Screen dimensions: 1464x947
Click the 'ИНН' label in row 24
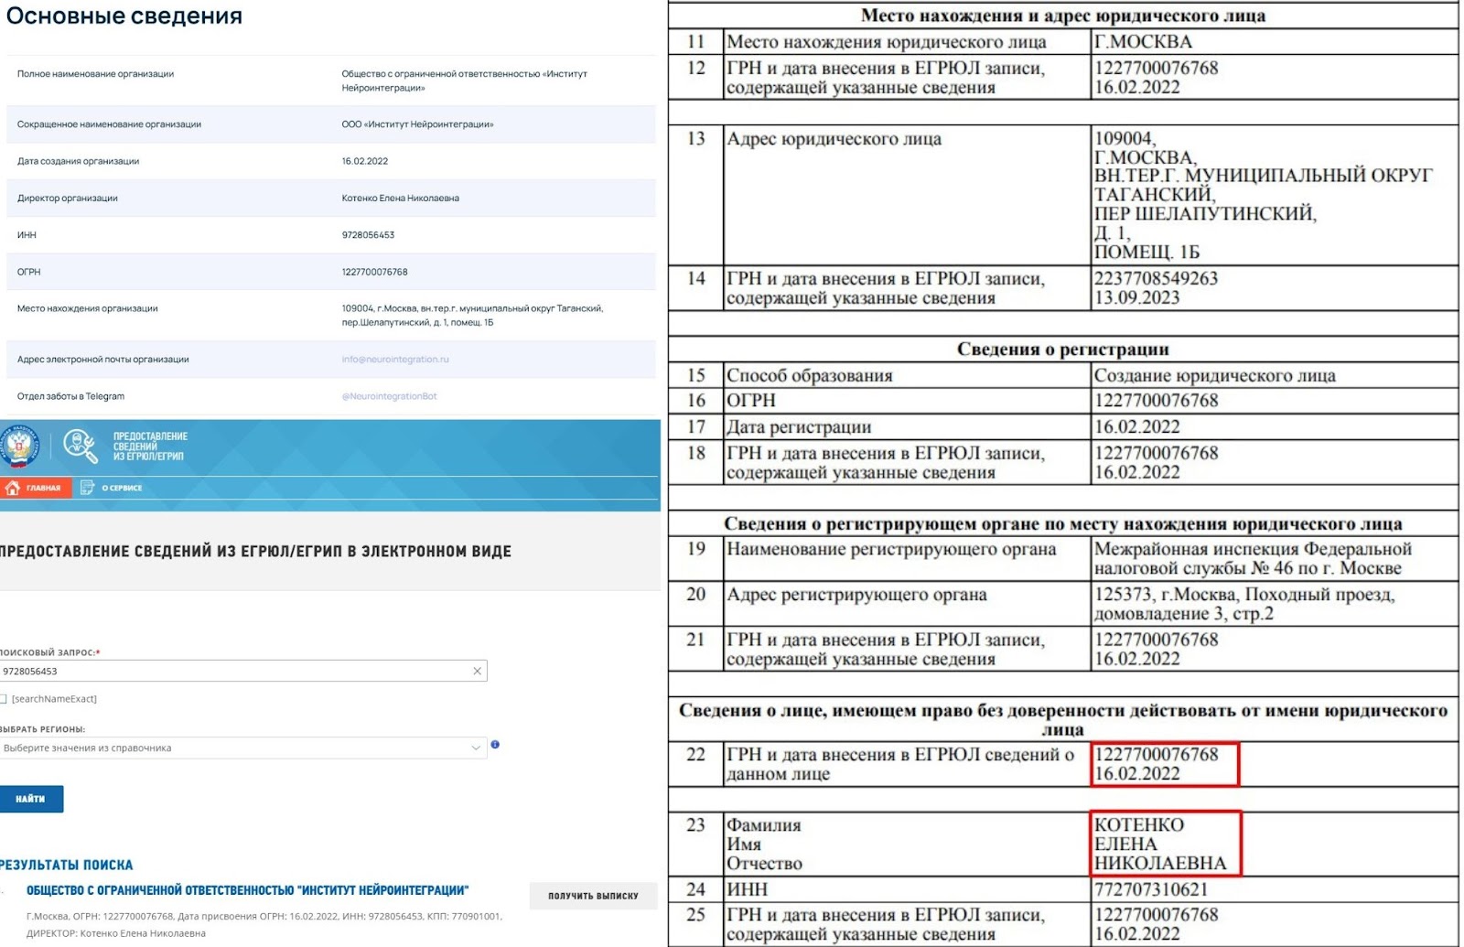[x=747, y=889]
